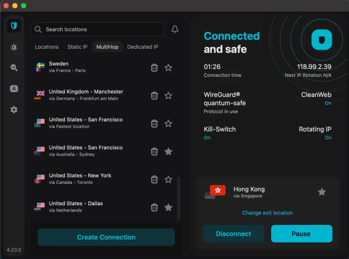Favorite the Sweden via France connection

pyautogui.click(x=168, y=68)
